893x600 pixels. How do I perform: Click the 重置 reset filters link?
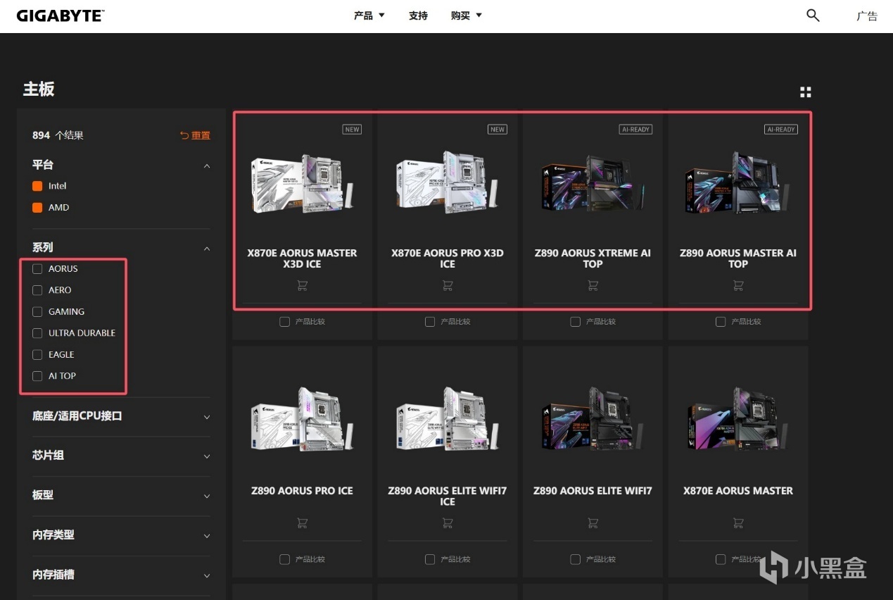coord(196,135)
